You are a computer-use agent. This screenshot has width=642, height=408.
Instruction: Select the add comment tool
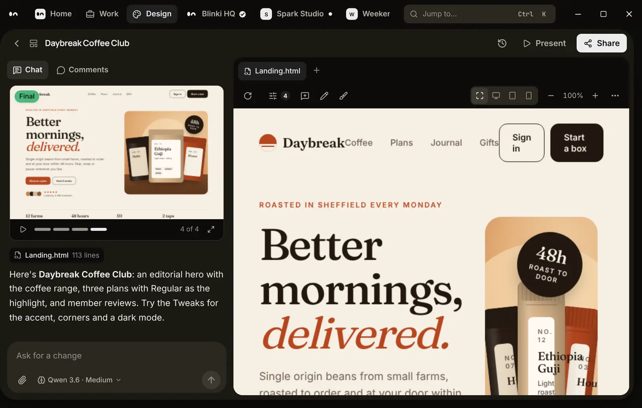(305, 96)
